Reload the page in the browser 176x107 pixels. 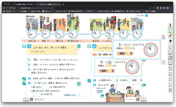point(11,8)
